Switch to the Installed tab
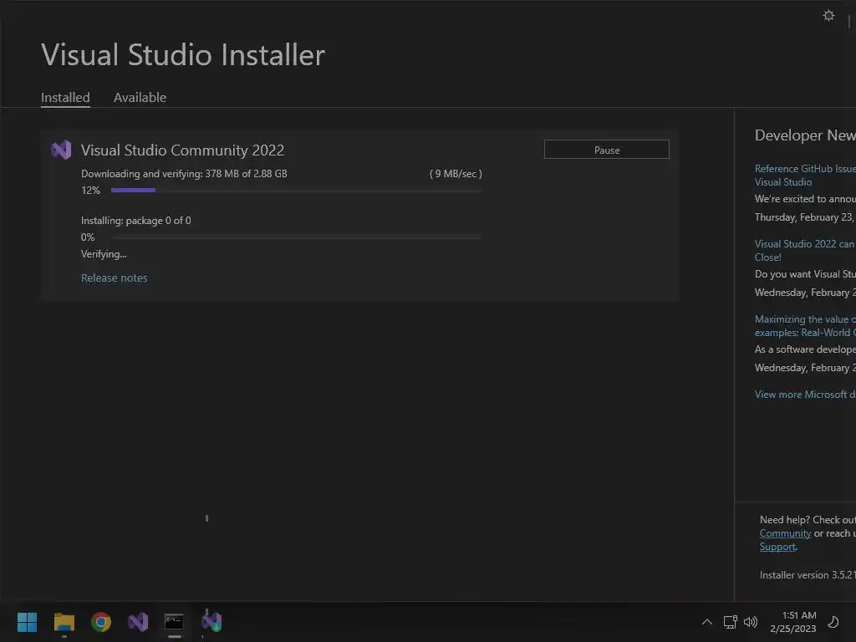This screenshot has height=642, width=856. pos(65,97)
